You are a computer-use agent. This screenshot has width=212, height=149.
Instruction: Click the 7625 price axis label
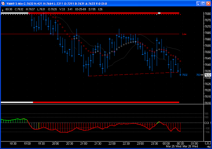208,84
